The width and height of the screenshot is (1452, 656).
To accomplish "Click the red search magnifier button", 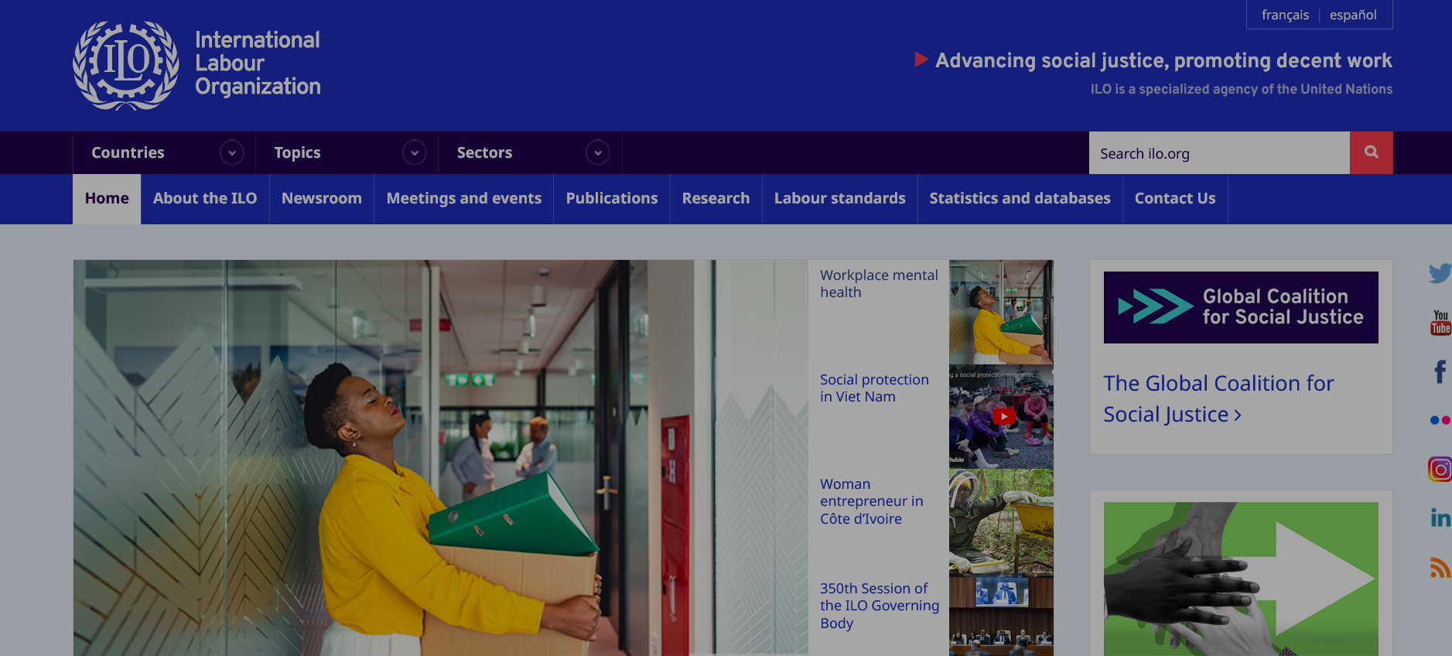I will pos(1371,152).
